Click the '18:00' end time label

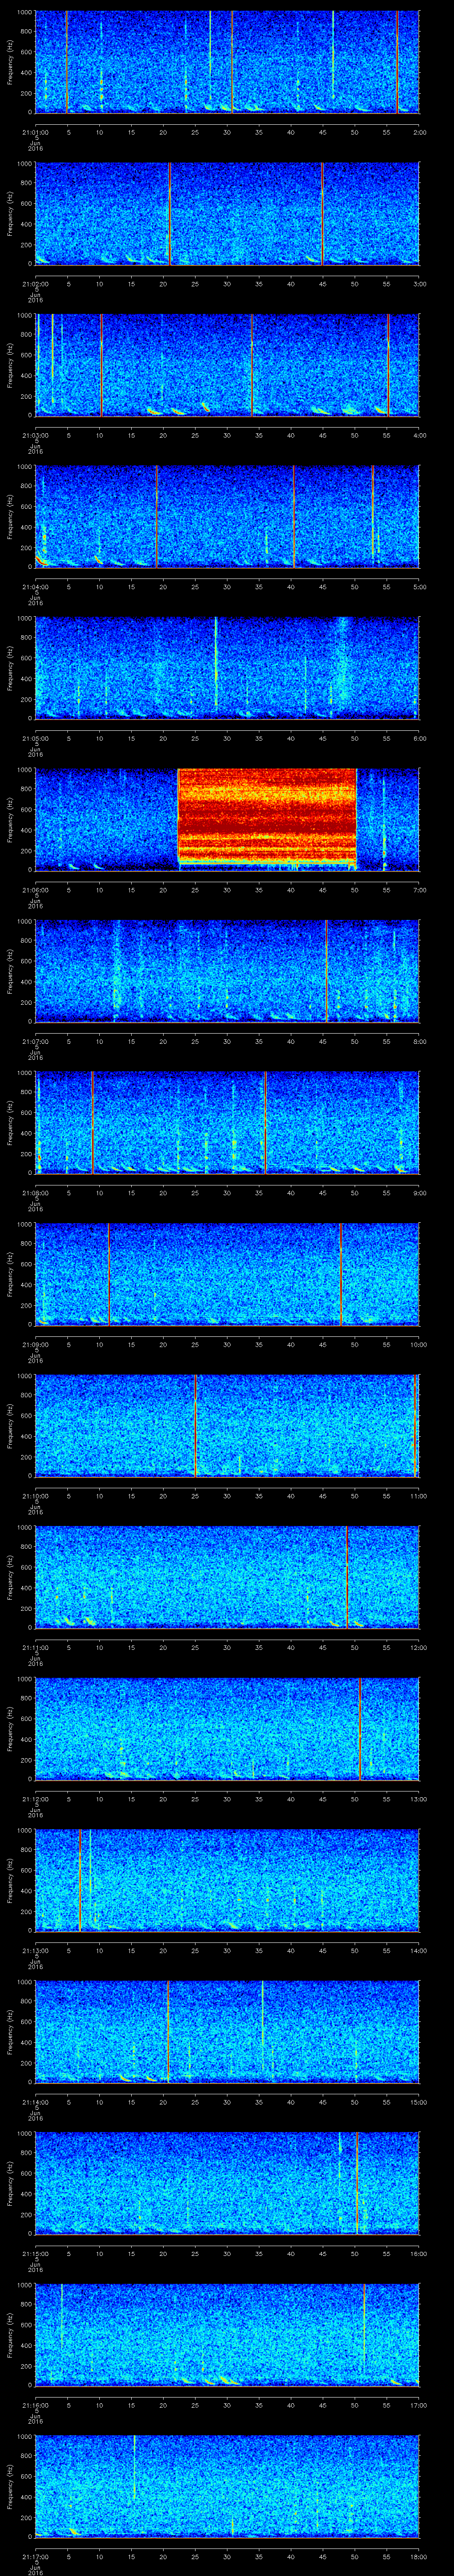418,2556
